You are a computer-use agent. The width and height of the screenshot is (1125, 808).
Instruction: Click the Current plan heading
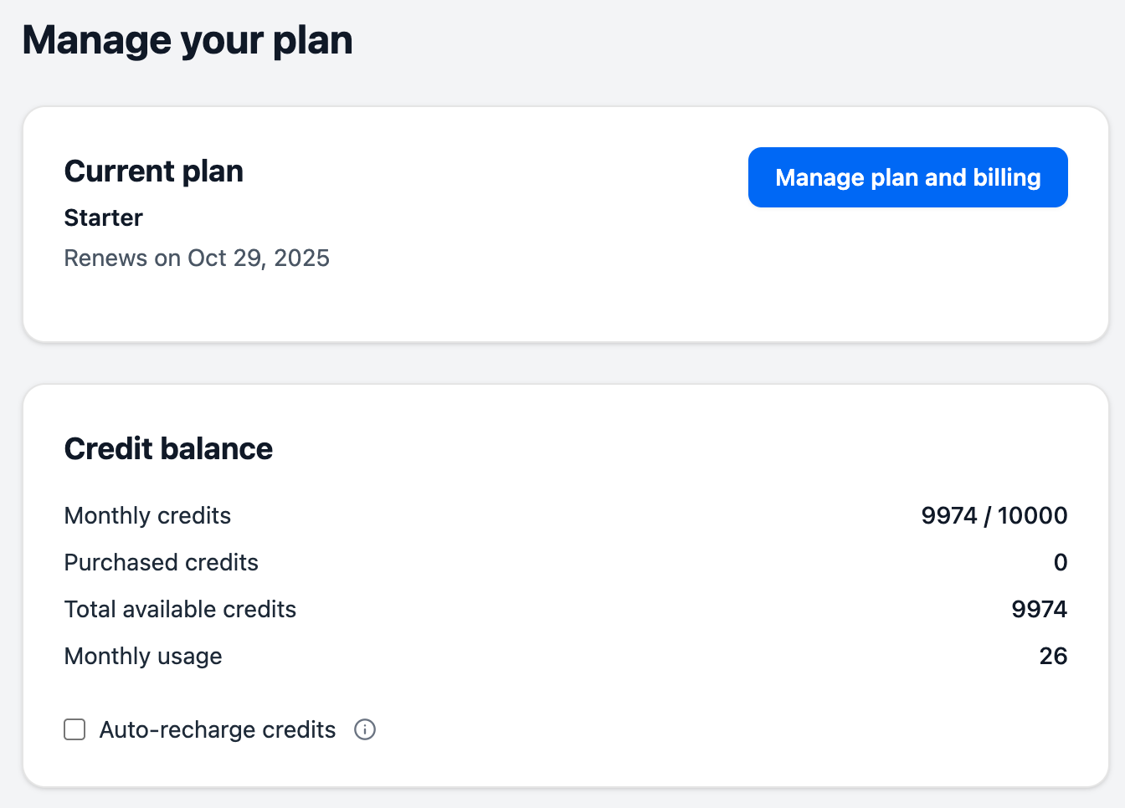click(x=153, y=171)
